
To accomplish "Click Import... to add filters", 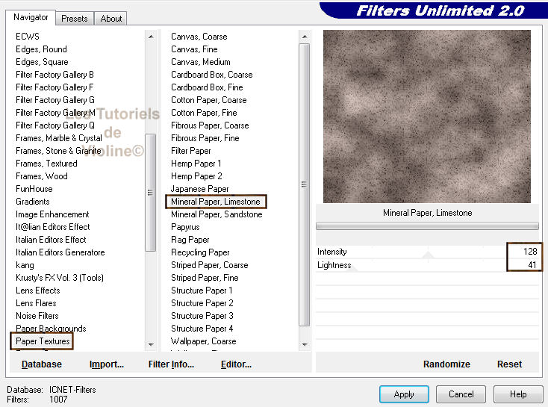I will point(107,364).
